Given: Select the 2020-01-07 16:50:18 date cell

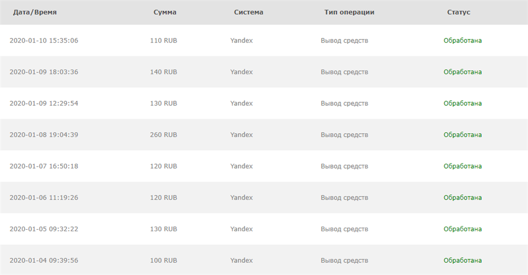Looking at the screenshot, I should click(x=44, y=166).
